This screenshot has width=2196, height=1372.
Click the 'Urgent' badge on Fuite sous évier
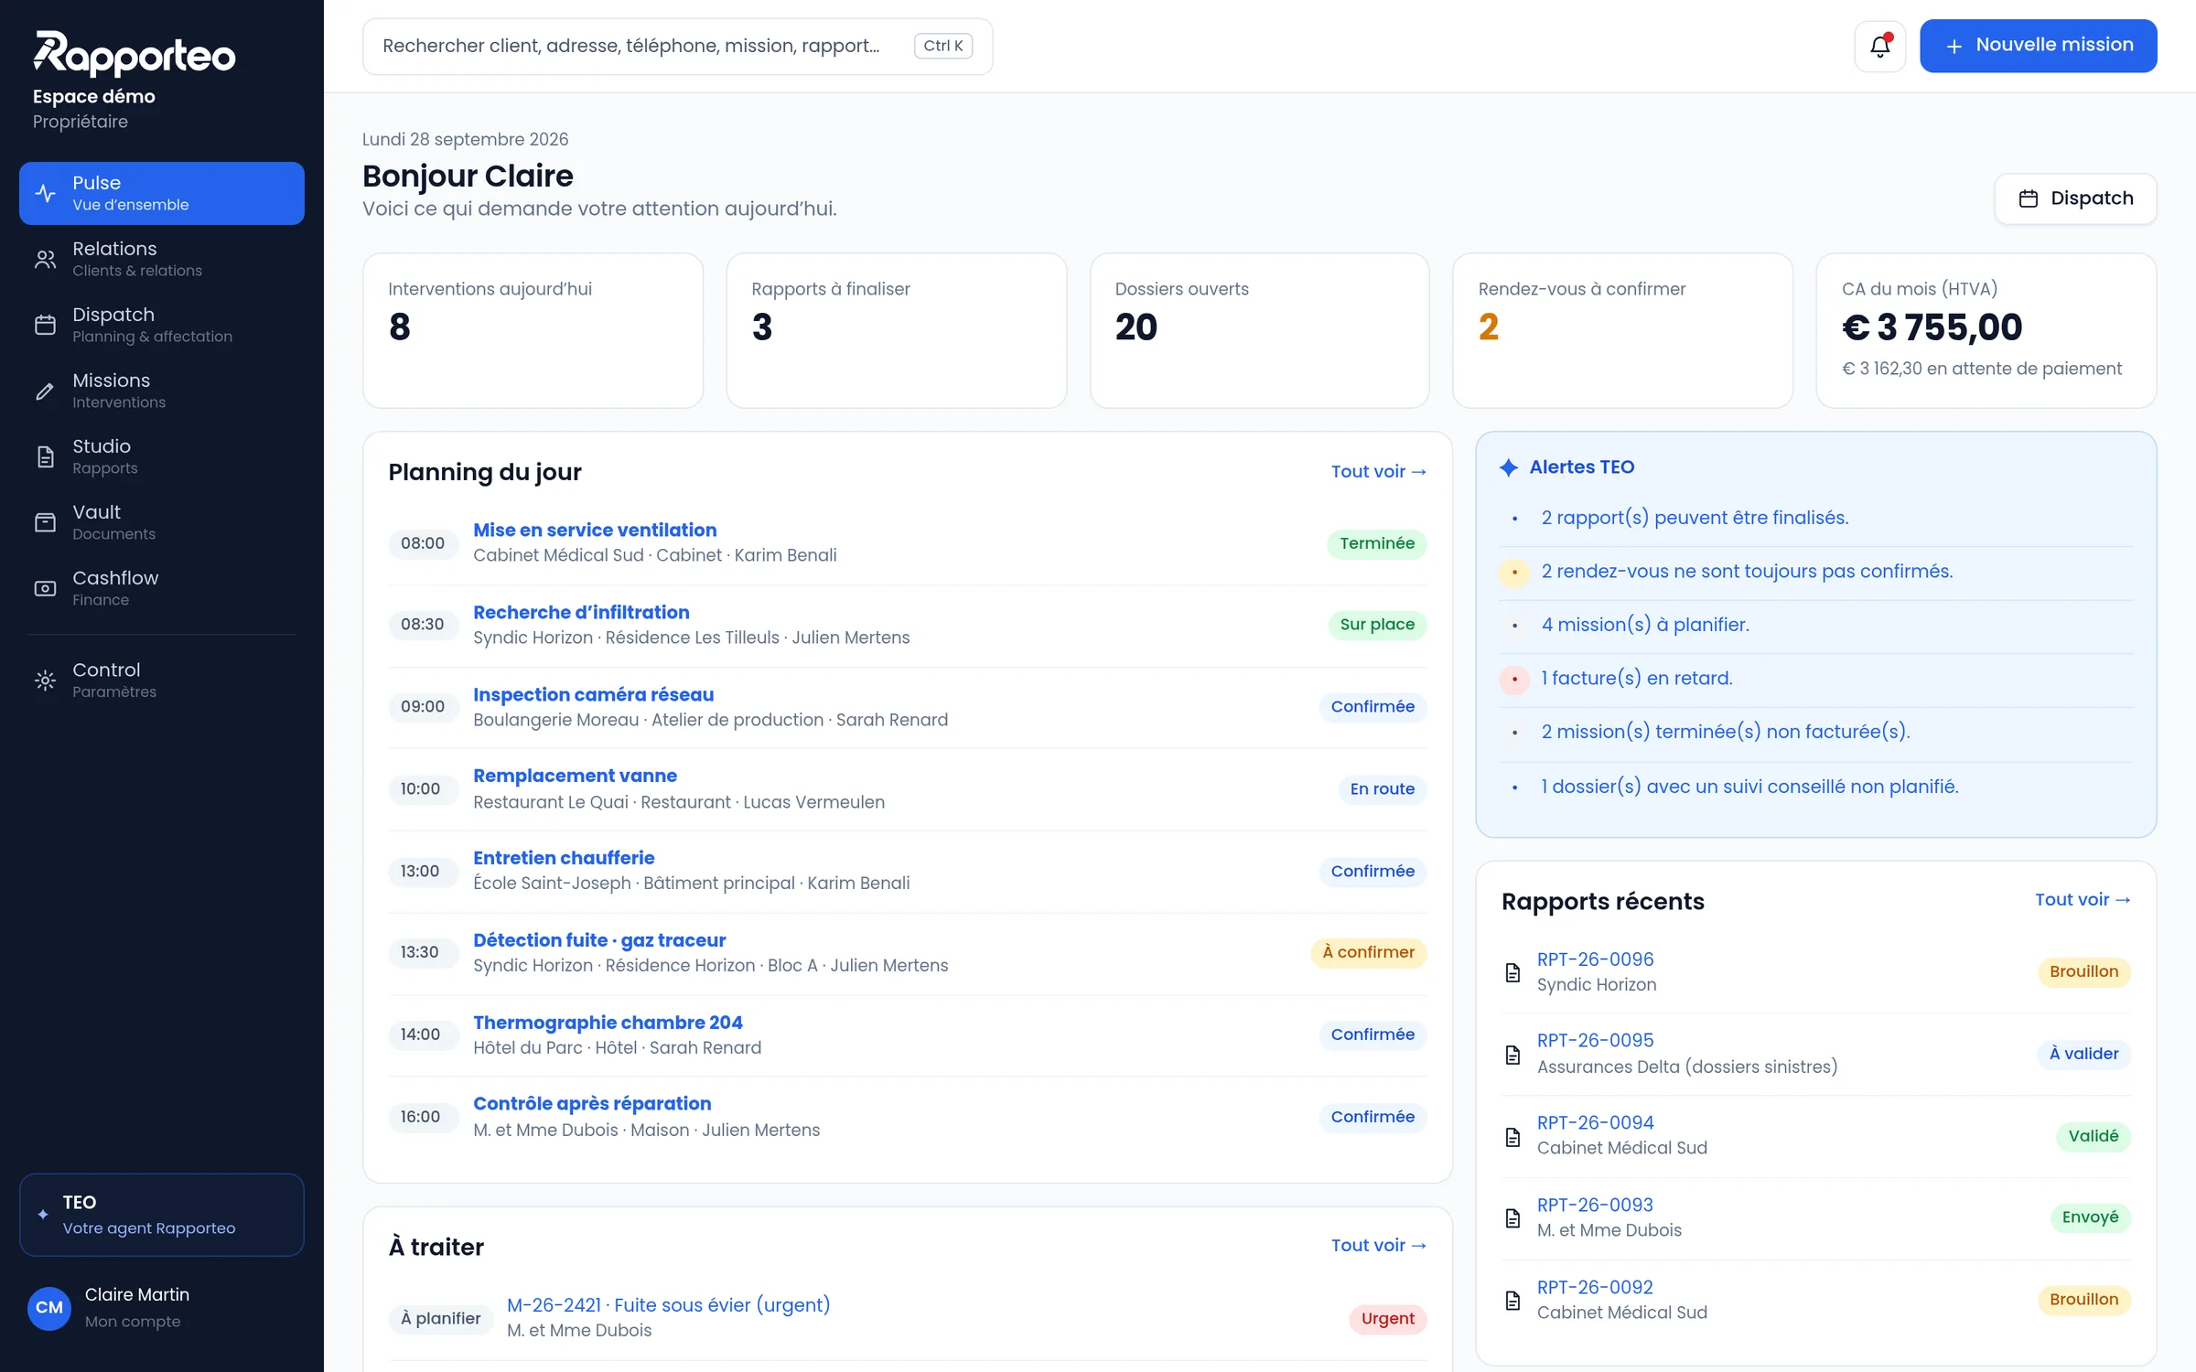[x=1387, y=1319]
